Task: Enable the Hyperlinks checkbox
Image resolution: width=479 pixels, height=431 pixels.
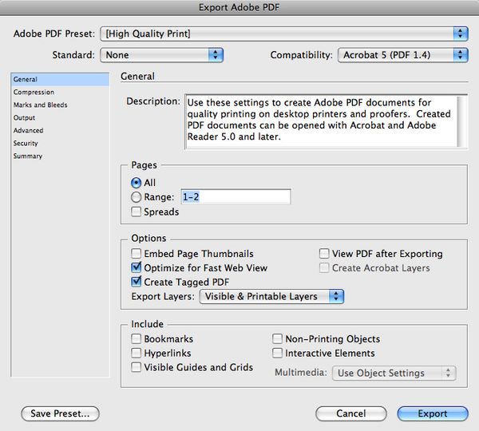Action: [x=137, y=353]
